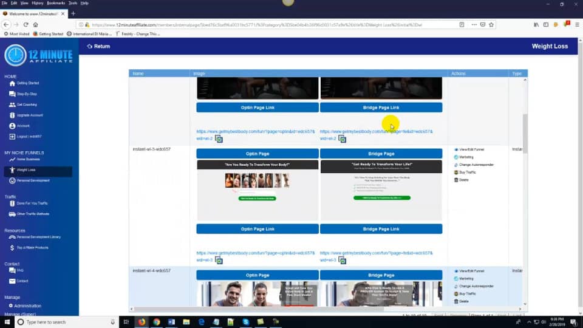Click Buy Traffic for instant-wl-3
Image resolution: width=583 pixels, height=328 pixels.
pyautogui.click(x=465, y=173)
